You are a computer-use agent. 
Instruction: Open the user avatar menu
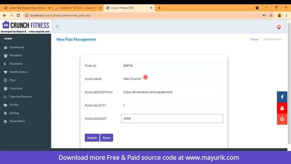279,27
